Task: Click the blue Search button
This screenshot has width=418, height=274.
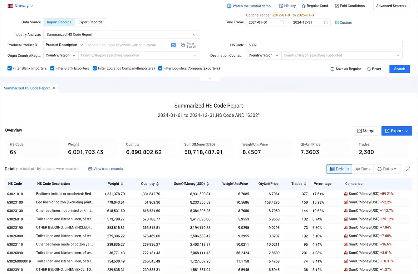Action: (x=399, y=69)
